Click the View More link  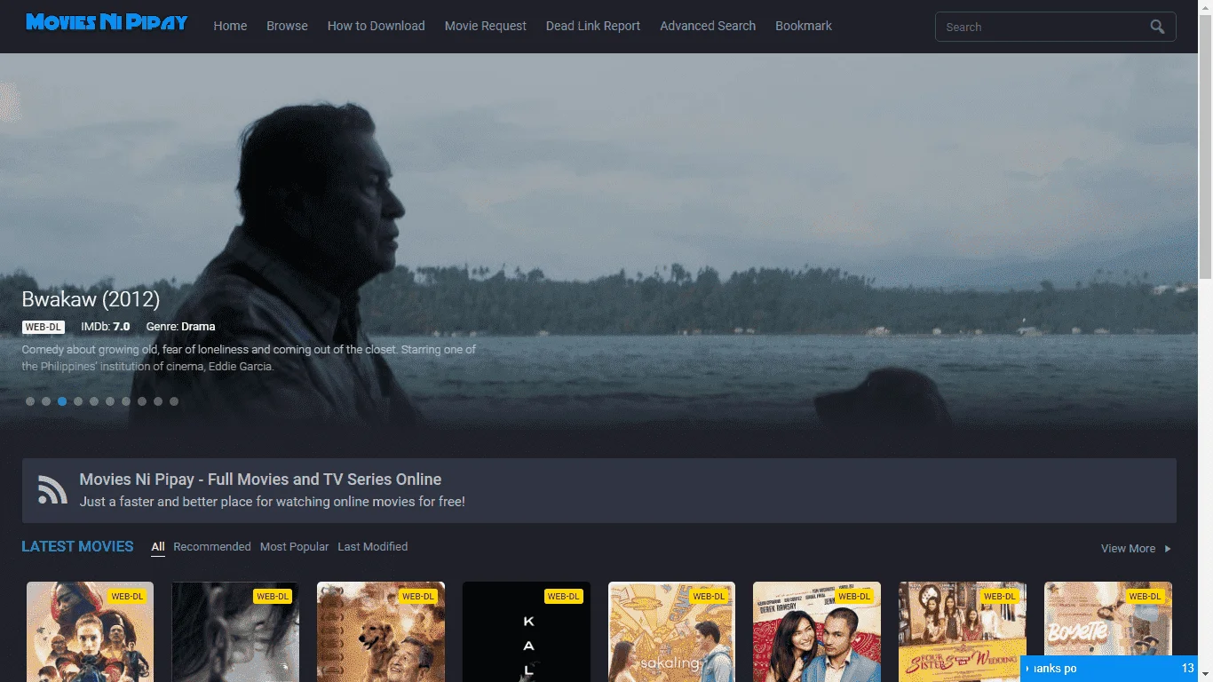1136,549
